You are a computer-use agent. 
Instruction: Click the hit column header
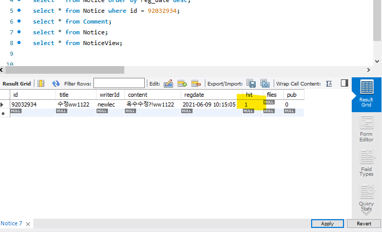point(253,95)
